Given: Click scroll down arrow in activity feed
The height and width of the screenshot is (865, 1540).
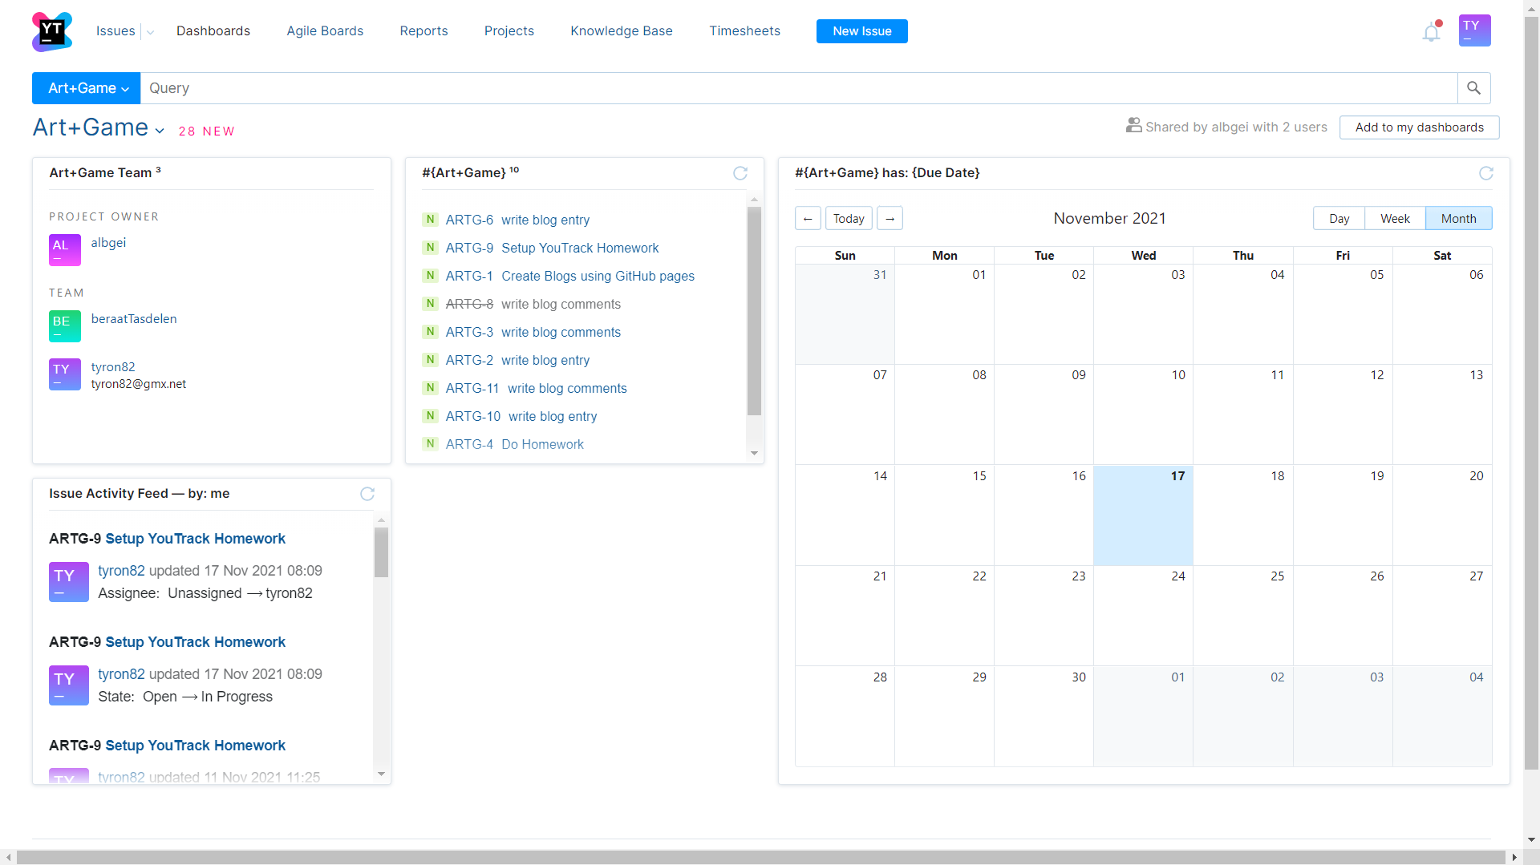Looking at the screenshot, I should [x=381, y=774].
